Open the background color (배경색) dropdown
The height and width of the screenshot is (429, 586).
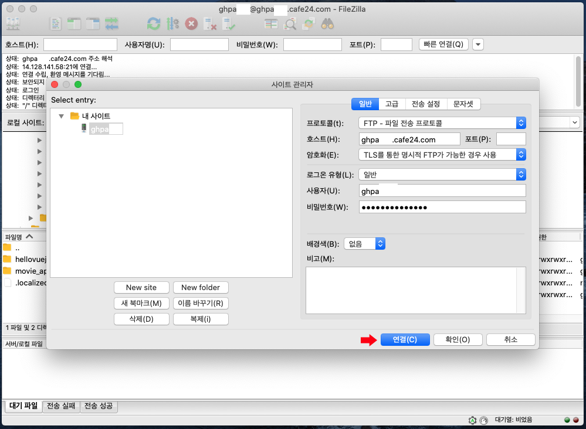[364, 244]
